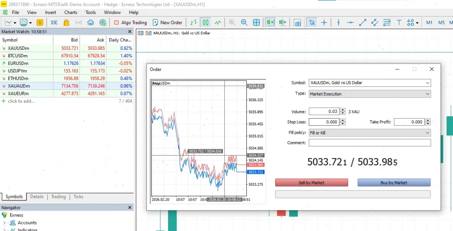
Task: Open dropdown arrow next to chart type icon
Action: tap(15, 23)
